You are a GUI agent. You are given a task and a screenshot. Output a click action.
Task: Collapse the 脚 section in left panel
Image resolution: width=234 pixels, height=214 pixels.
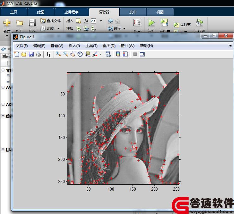[3, 150]
